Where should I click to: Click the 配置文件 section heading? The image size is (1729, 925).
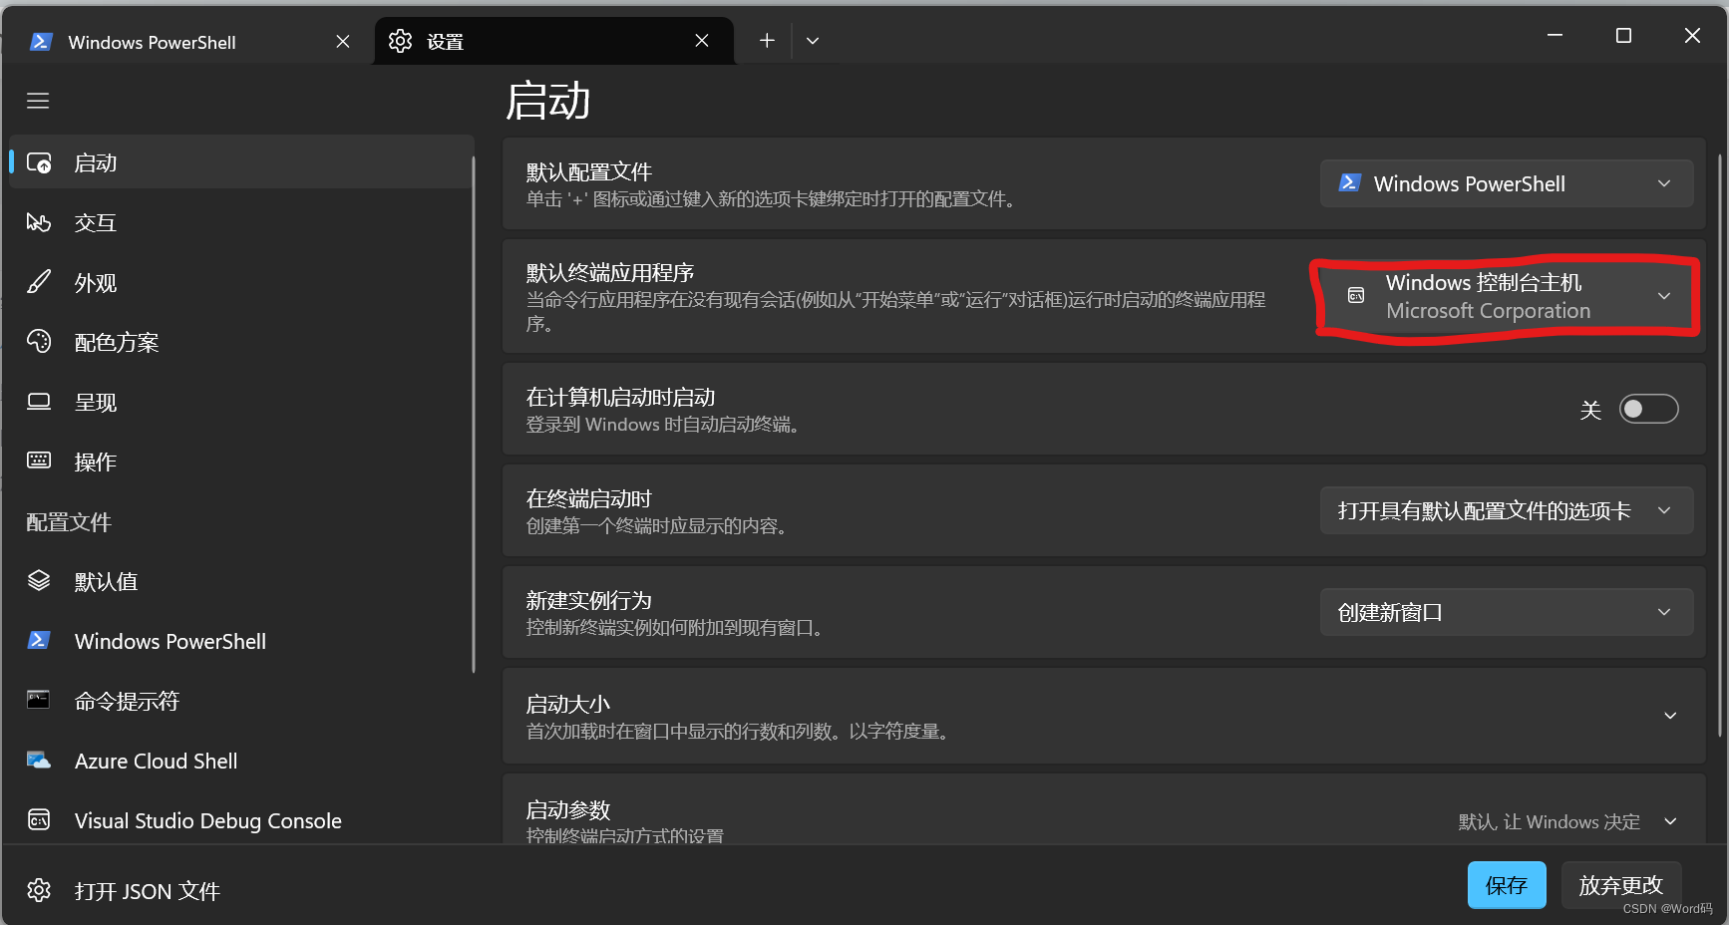(x=69, y=521)
